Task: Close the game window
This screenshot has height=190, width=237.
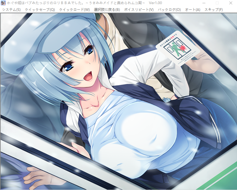Action: (x=231, y=3)
